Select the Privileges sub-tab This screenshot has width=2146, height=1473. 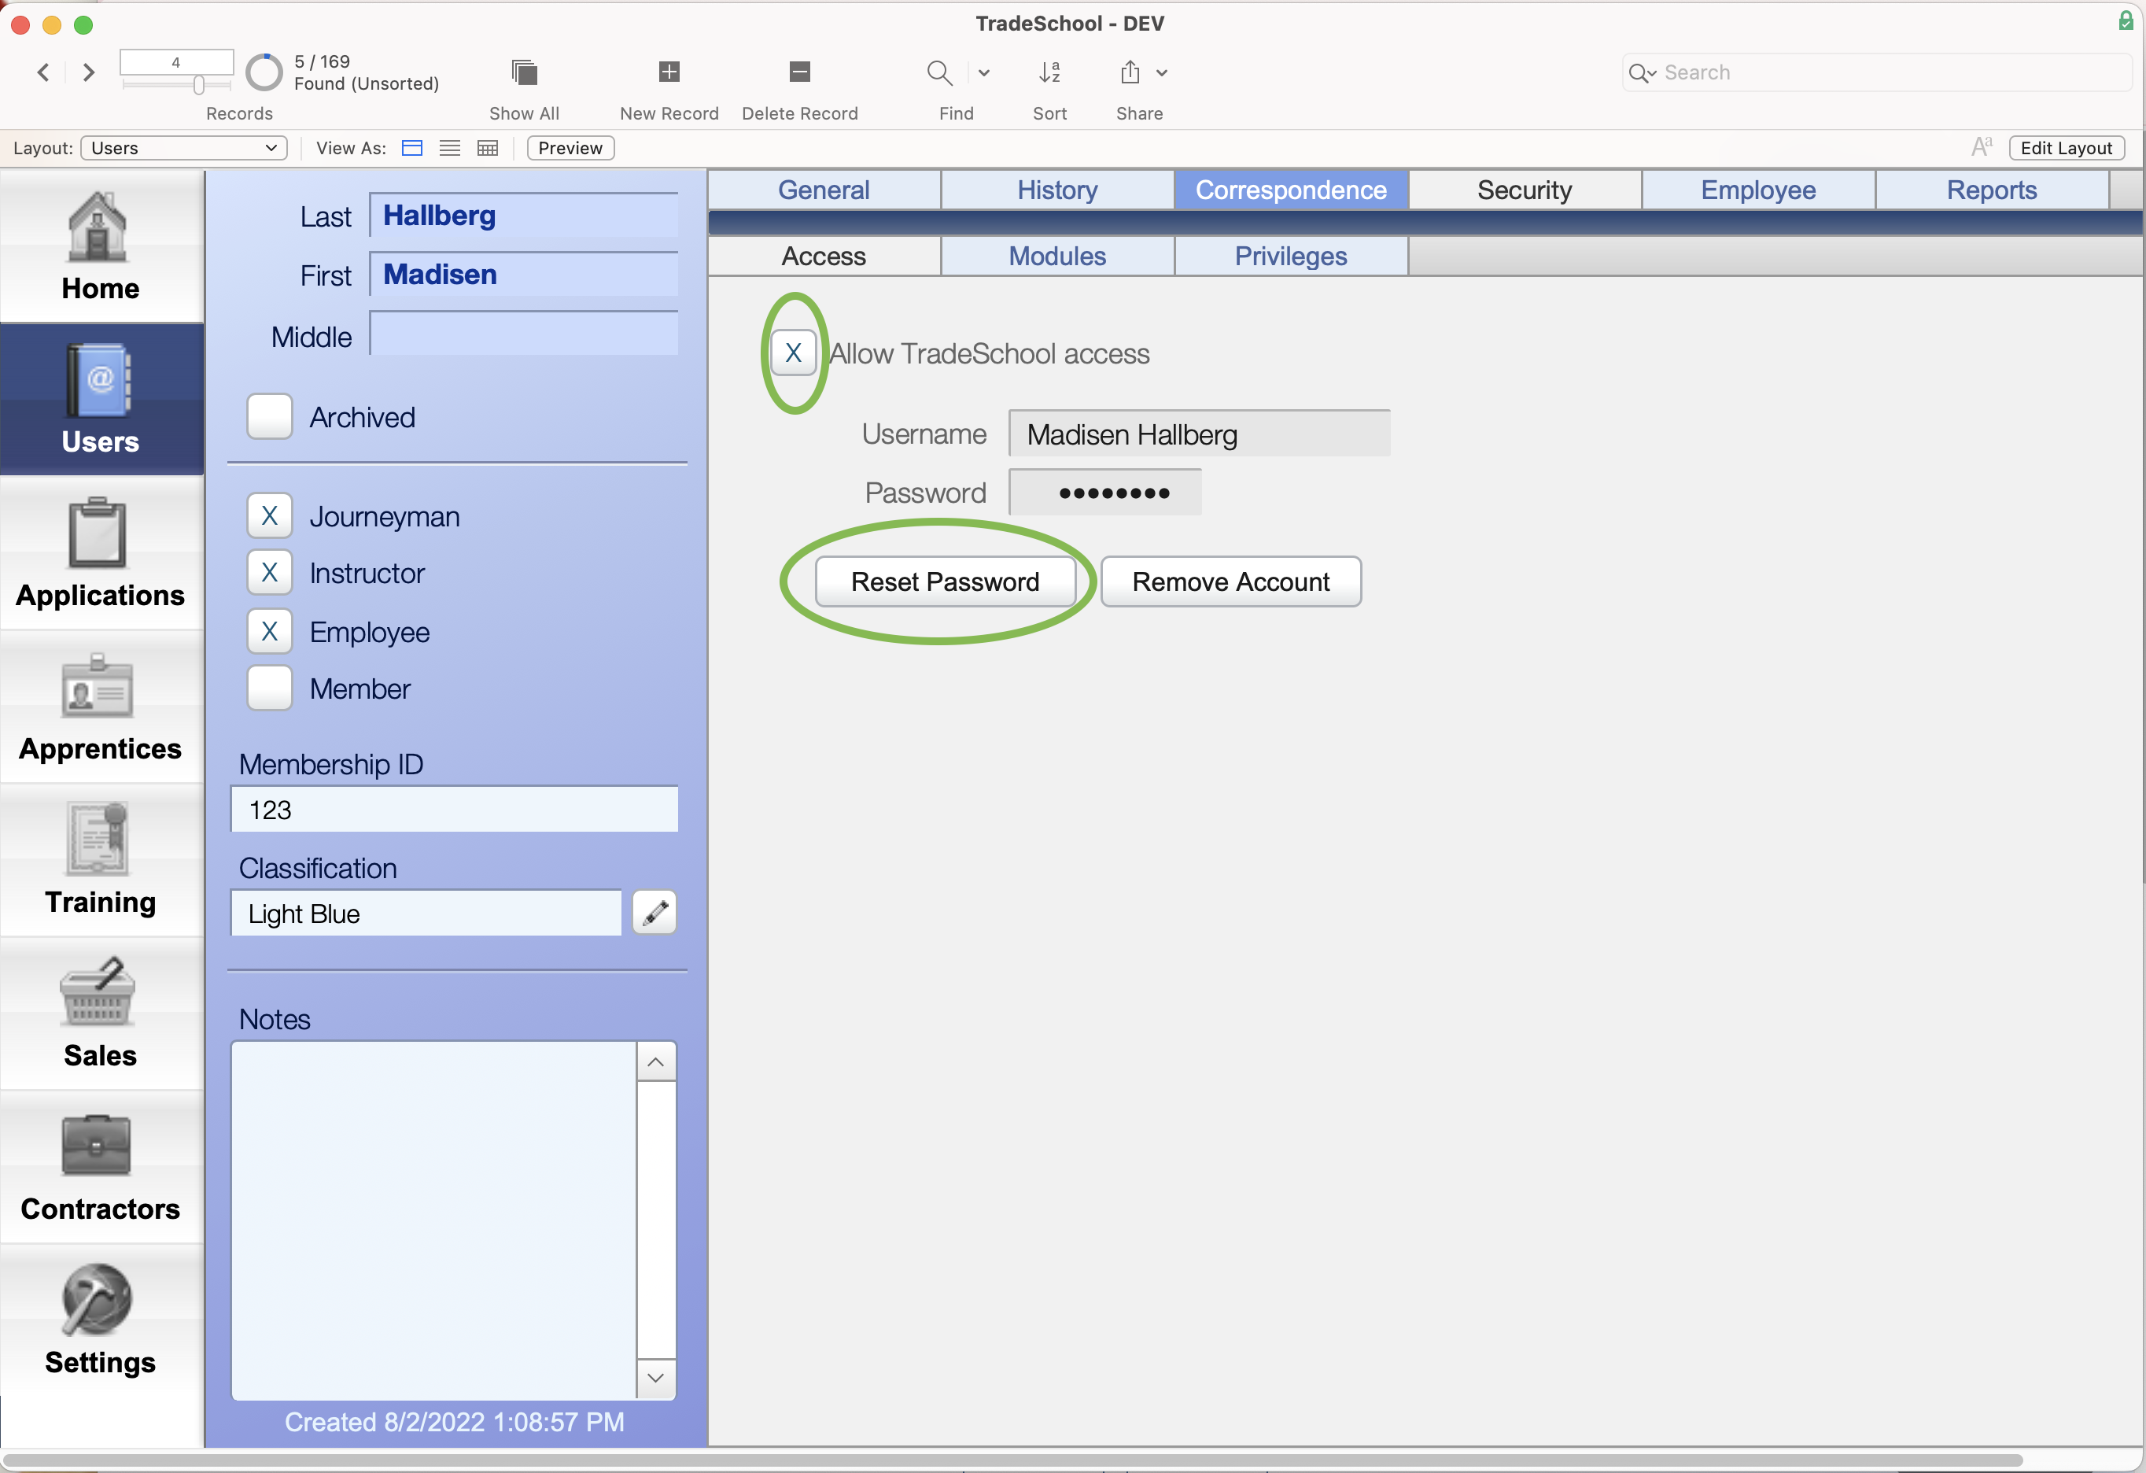pyautogui.click(x=1291, y=256)
